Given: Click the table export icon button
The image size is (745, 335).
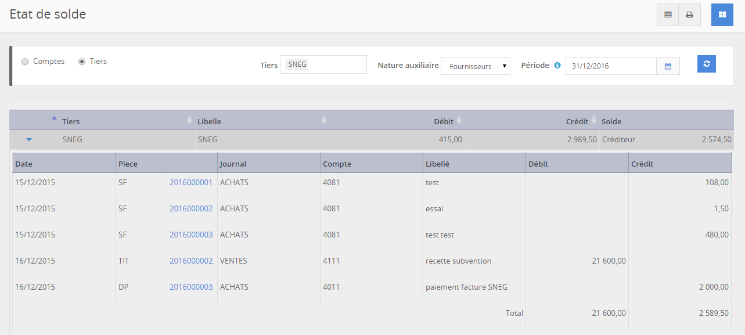Looking at the screenshot, I should [668, 15].
